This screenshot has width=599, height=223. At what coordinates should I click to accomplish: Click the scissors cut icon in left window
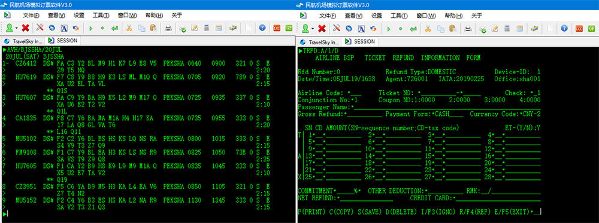(x=129, y=28)
